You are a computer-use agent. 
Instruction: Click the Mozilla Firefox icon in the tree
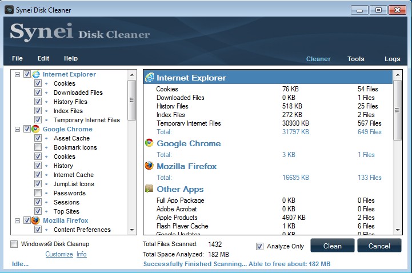pyautogui.click(x=36, y=220)
